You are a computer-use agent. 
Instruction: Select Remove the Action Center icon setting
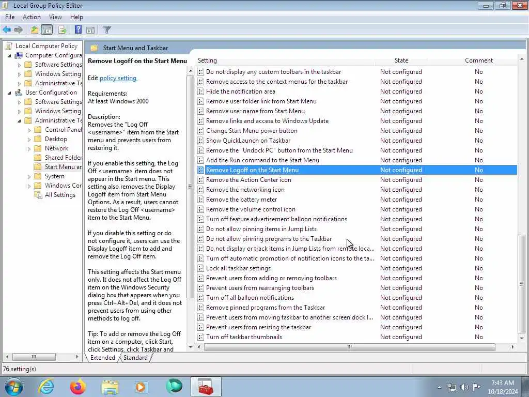click(x=356, y=180)
